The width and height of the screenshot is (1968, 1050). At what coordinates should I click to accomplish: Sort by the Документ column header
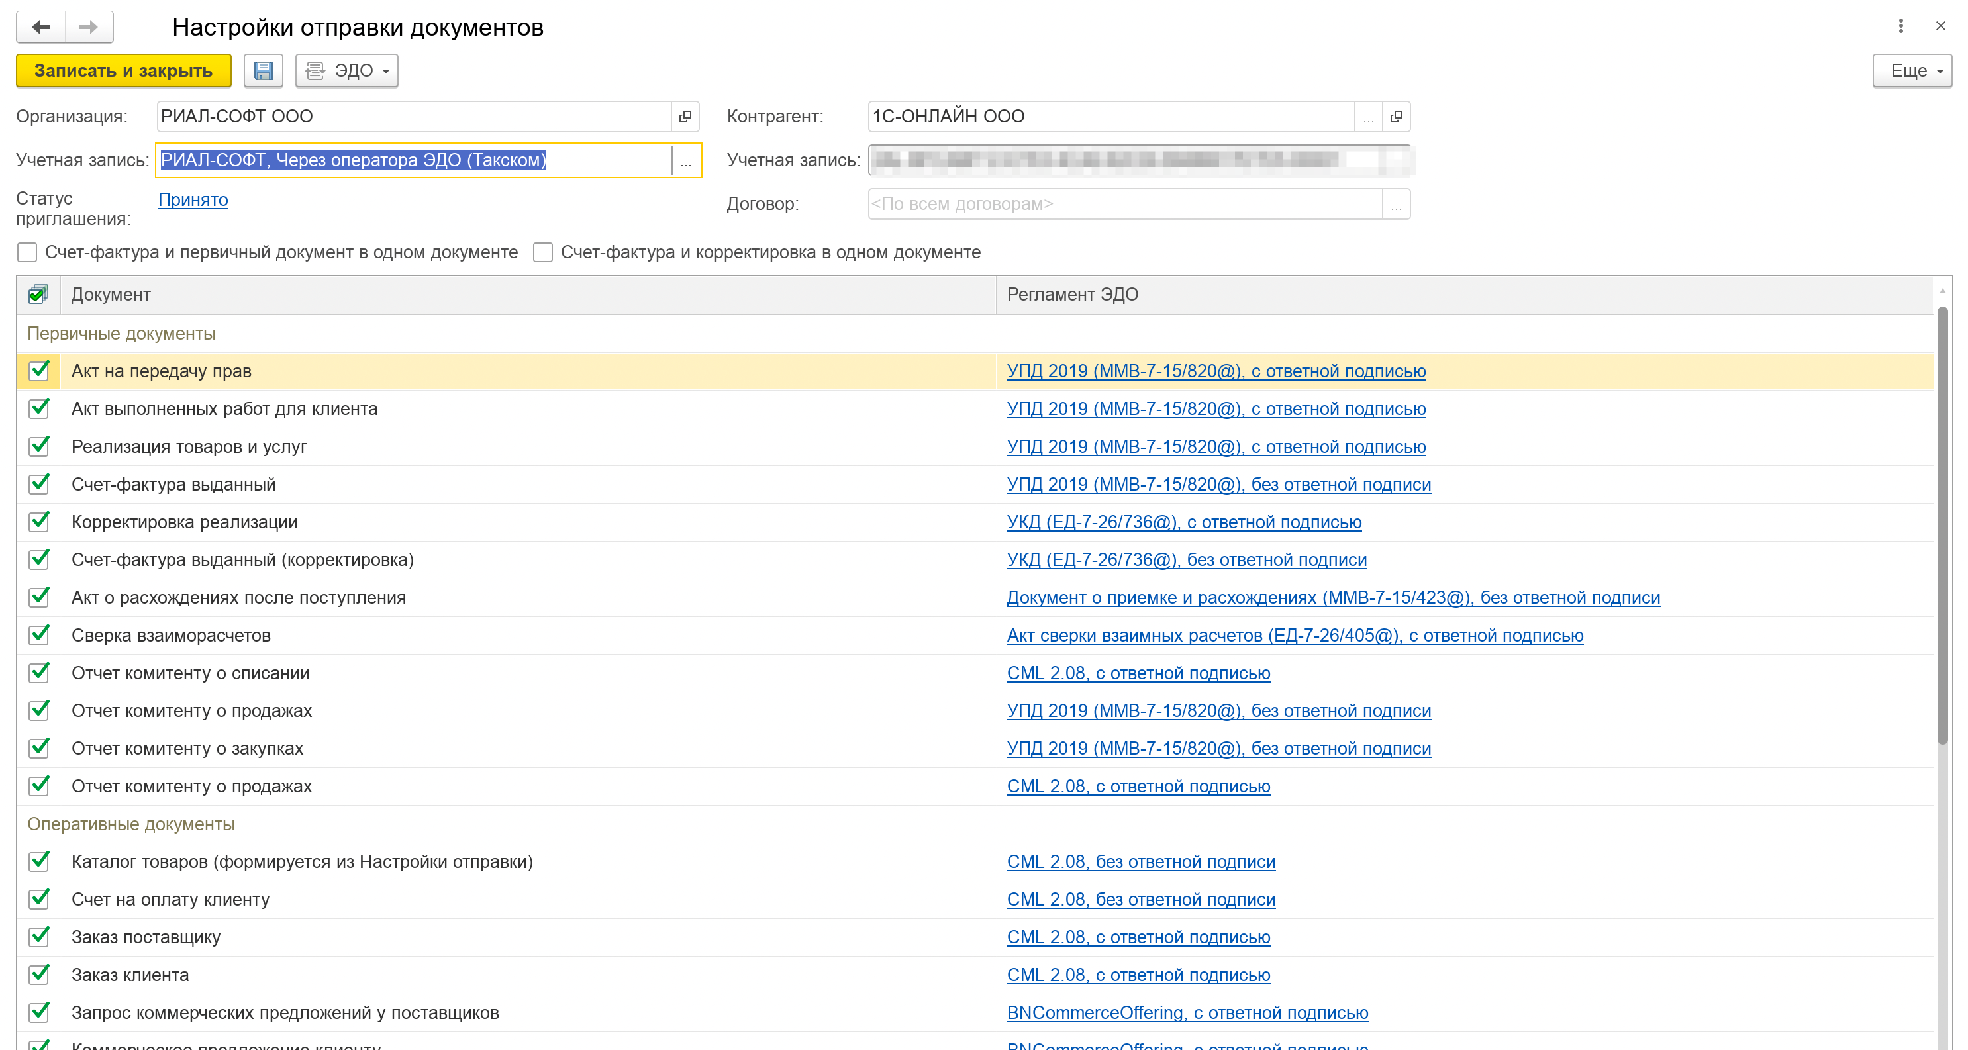(528, 295)
